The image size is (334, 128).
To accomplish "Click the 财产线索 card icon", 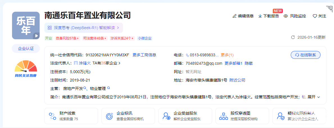I will click(x=53, y=116).
